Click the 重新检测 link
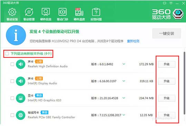Viewport: 186px width, 126px height. 133,41
